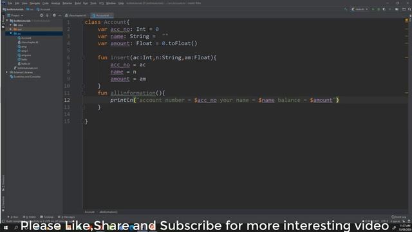Open the File menu

pos(10,3)
